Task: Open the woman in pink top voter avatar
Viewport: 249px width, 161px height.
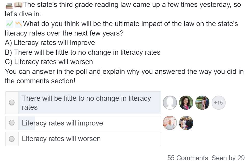Action: (186, 102)
